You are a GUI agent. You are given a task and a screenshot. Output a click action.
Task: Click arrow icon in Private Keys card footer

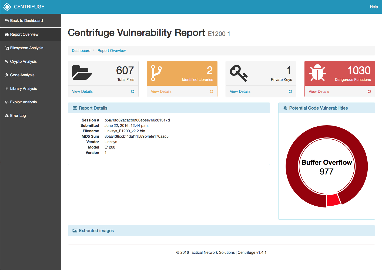(290, 91)
